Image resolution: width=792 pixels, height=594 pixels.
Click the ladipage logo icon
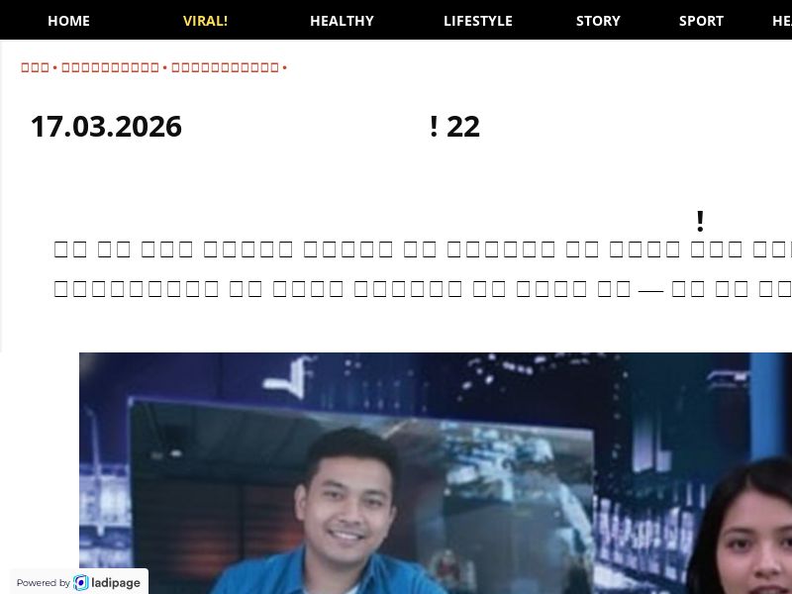(81, 583)
